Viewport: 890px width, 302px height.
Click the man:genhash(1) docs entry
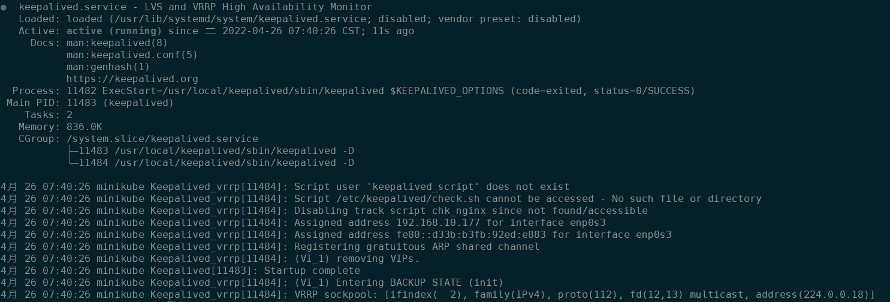click(108, 67)
